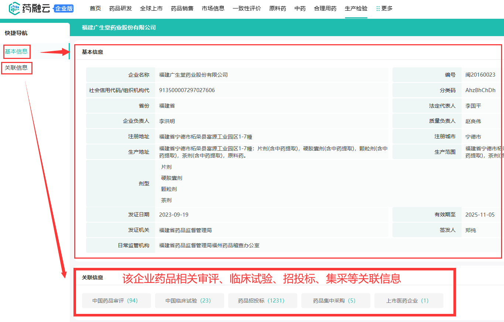This screenshot has height=322, width=504.
Task: Jump to 关联信息 in quick navigation
Action: point(16,68)
